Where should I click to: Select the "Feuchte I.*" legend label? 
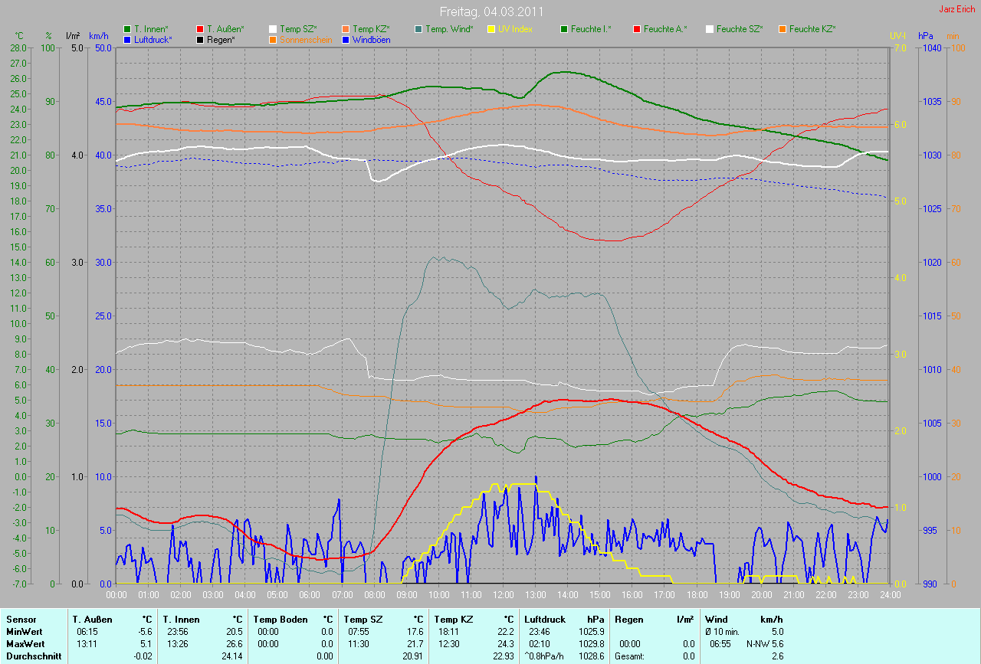pos(591,29)
